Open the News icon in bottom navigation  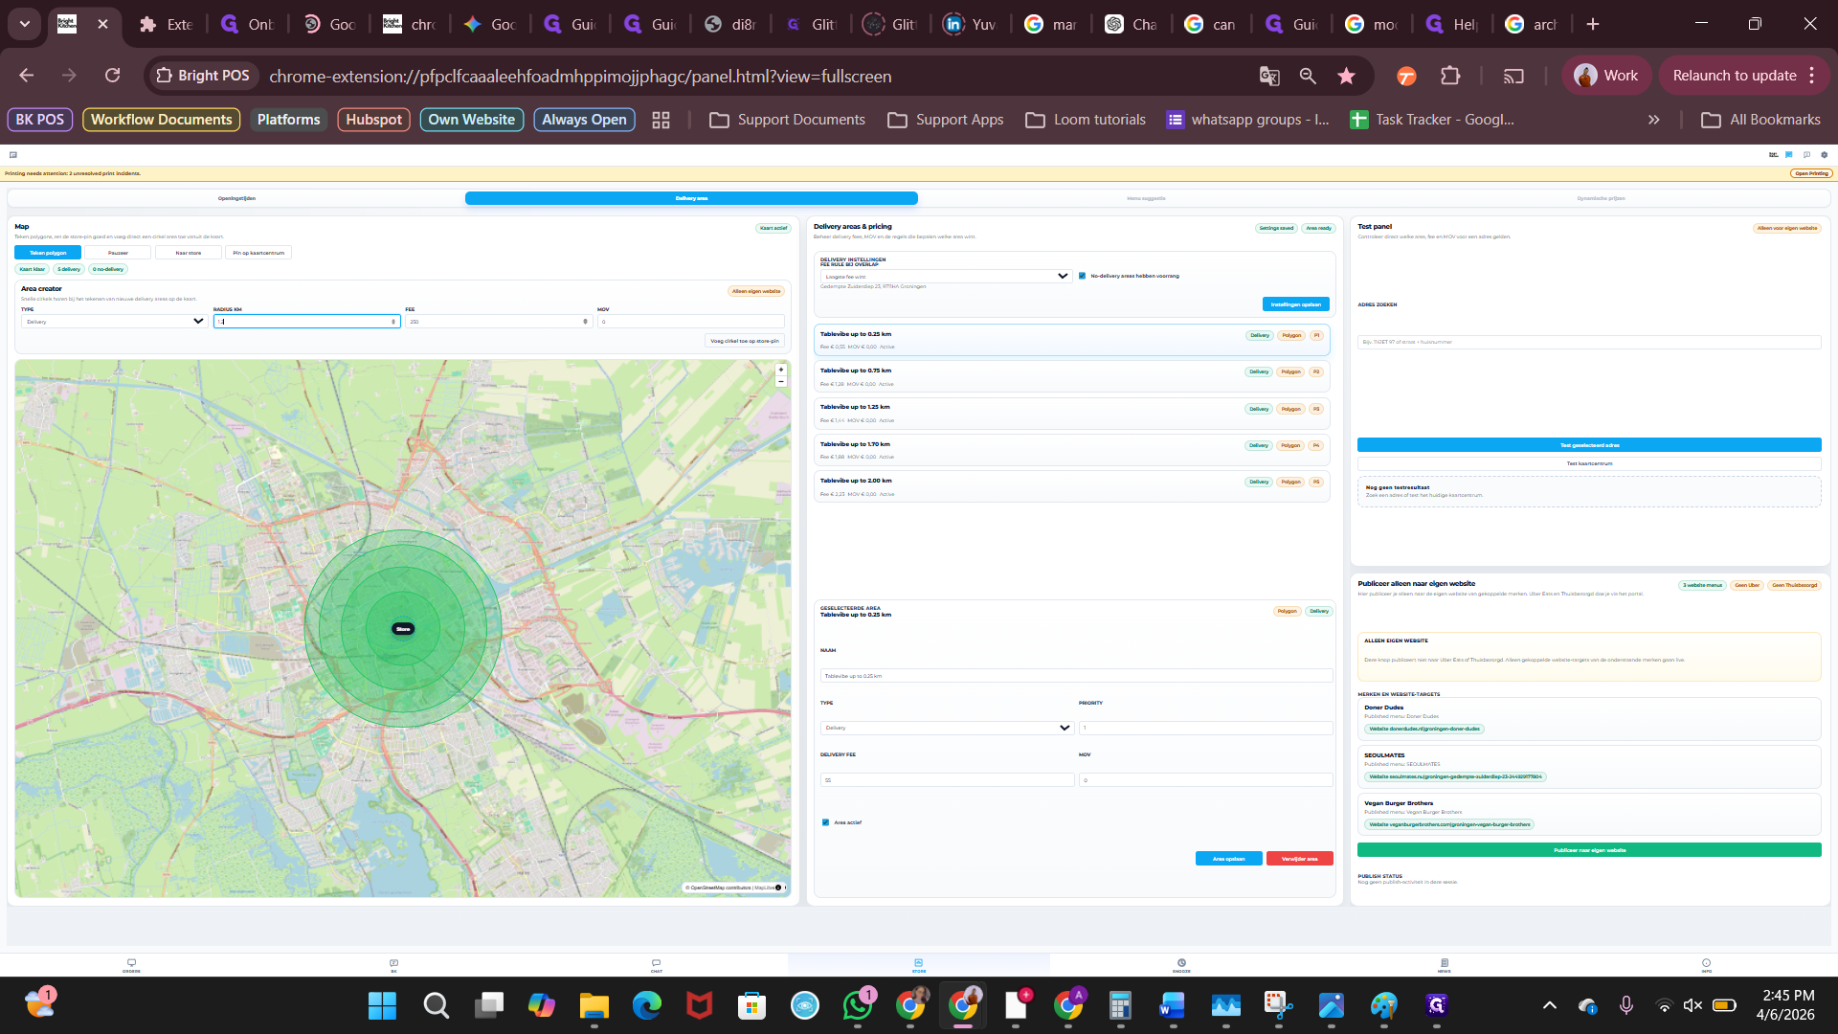tap(1444, 965)
